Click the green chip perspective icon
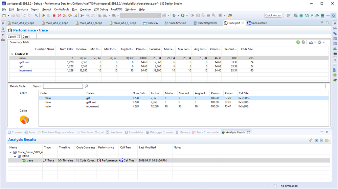338x189 pixels. [301, 15]
